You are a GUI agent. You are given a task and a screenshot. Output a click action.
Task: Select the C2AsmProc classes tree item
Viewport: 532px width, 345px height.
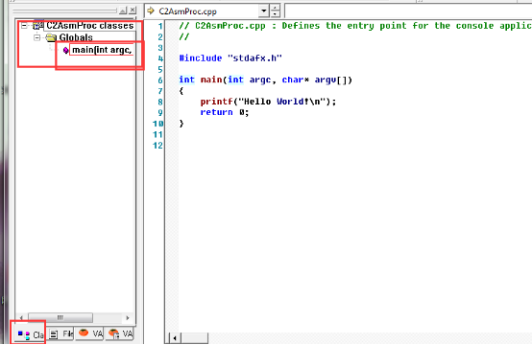pyautogui.click(x=90, y=25)
